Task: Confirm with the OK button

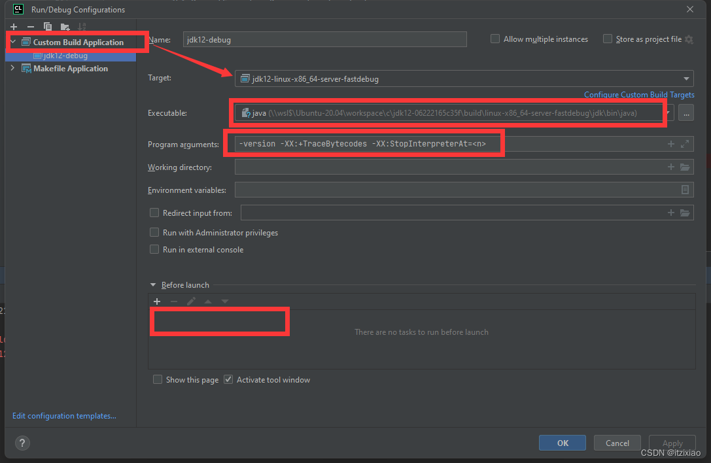Action: pos(563,443)
